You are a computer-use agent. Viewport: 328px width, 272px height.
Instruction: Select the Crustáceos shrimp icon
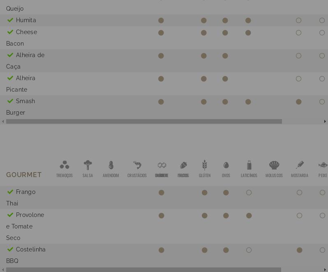click(x=137, y=165)
